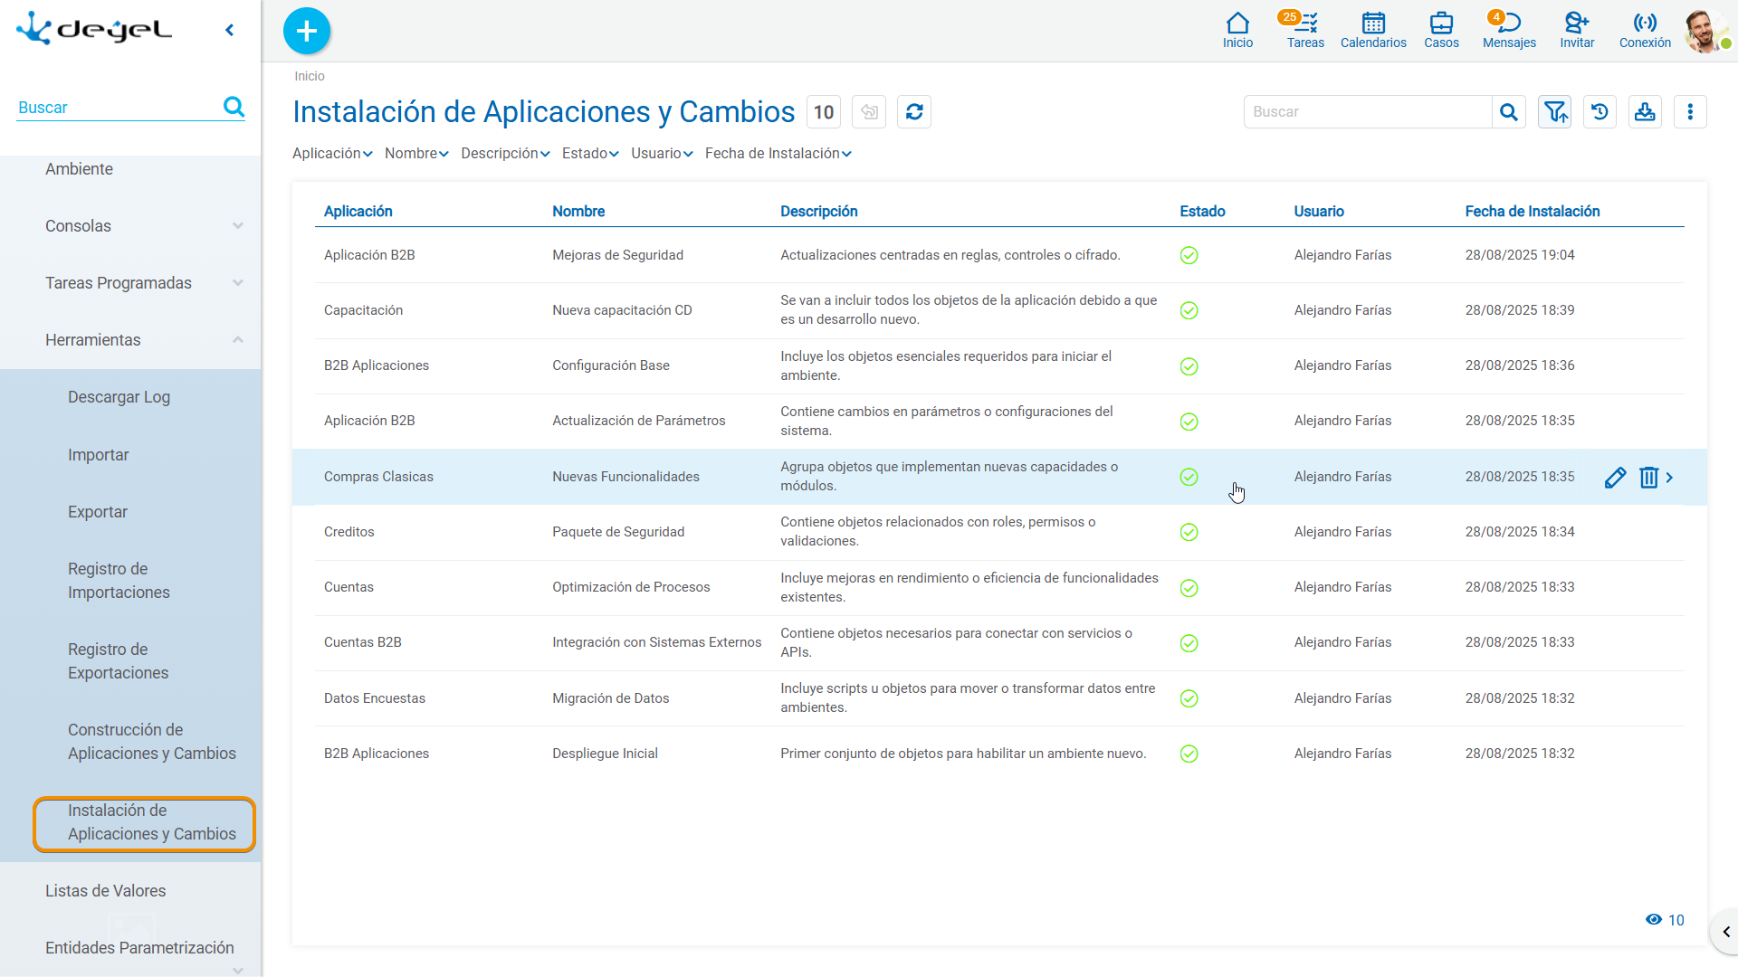Click the refresh list icon
Screen dimensions: 1738x977
(914, 112)
